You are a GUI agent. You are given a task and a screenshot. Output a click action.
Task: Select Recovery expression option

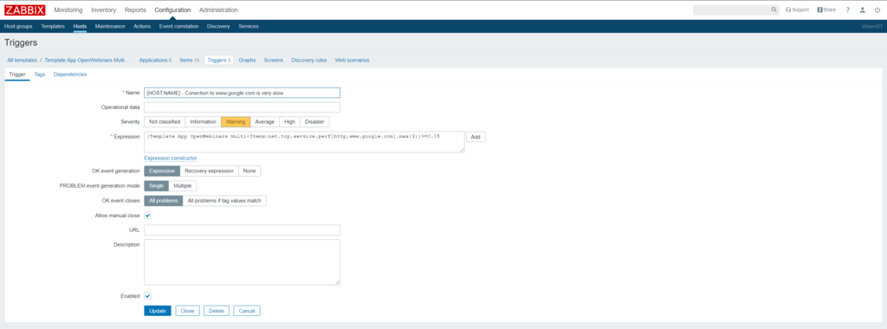pyautogui.click(x=210, y=171)
